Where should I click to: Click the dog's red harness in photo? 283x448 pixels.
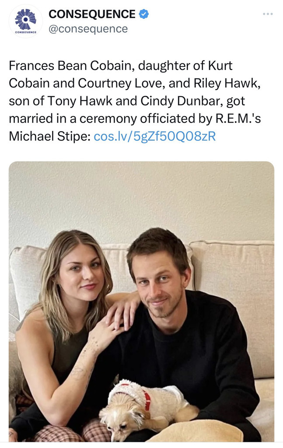[x=147, y=399]
